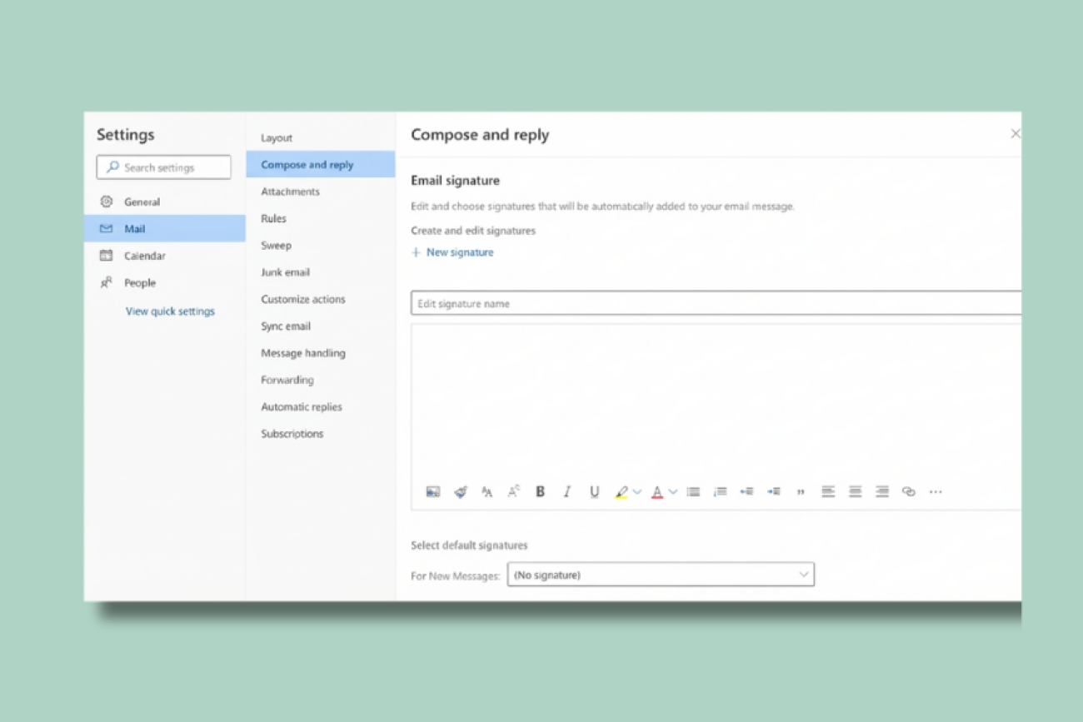The image size is (1083, 722).
Task: Toggle italic formatting in signature editor
Action: tap(566, 492)
